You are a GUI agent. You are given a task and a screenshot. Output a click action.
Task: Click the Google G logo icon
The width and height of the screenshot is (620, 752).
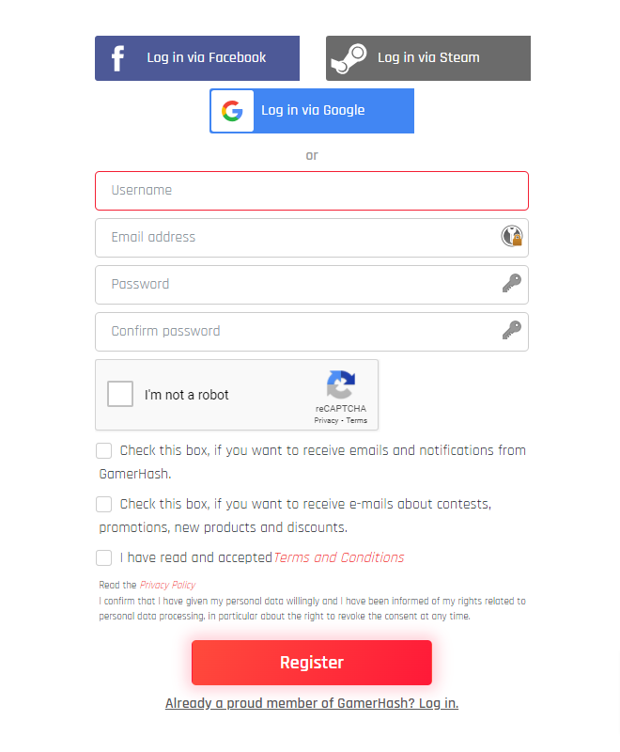pos(232,111)
